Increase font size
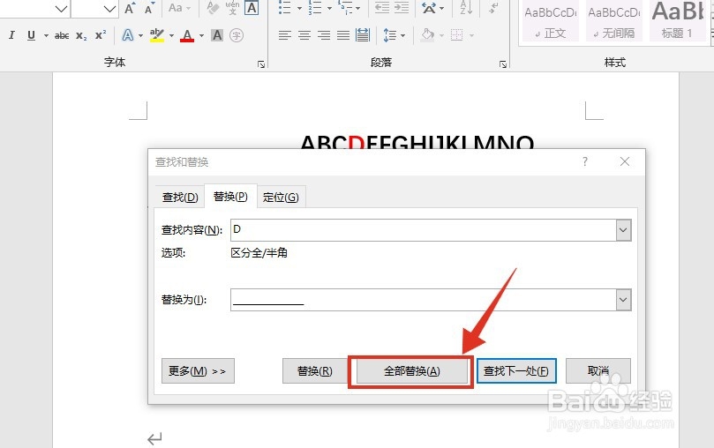The width and height of the screenshot is (714, 448). coord(130,8)
